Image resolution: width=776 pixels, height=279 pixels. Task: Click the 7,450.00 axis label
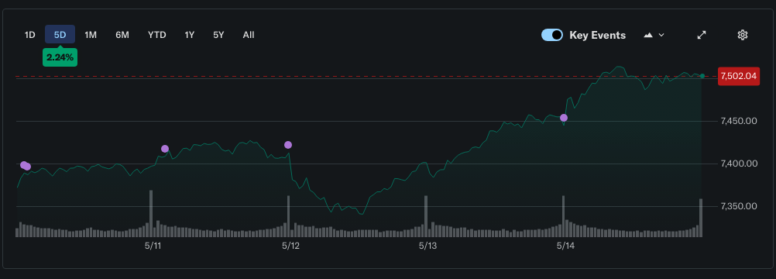click(739, 121)
